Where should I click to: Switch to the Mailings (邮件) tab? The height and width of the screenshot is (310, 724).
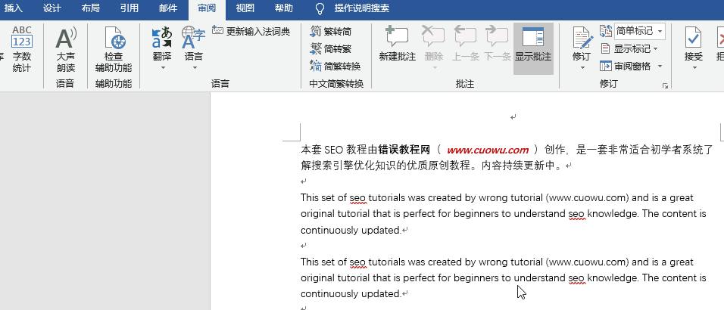click(167, 8)
